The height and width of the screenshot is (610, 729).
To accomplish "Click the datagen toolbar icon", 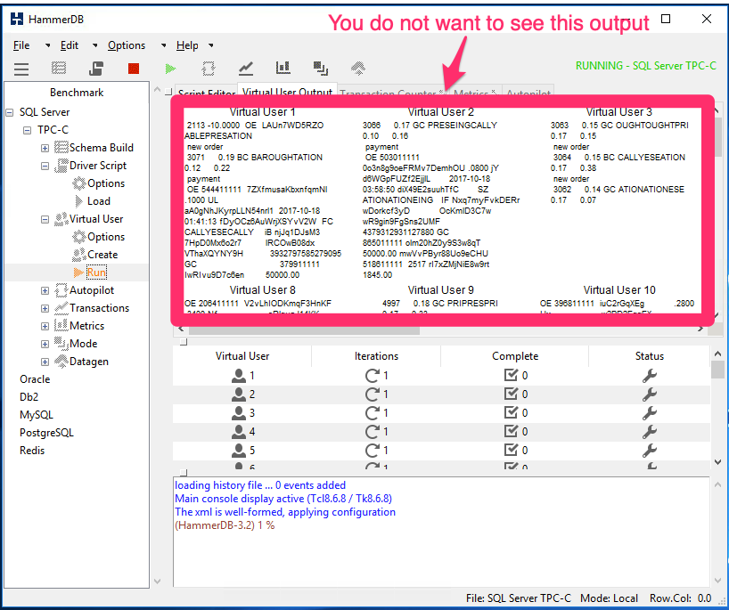I will click(358, 69).
